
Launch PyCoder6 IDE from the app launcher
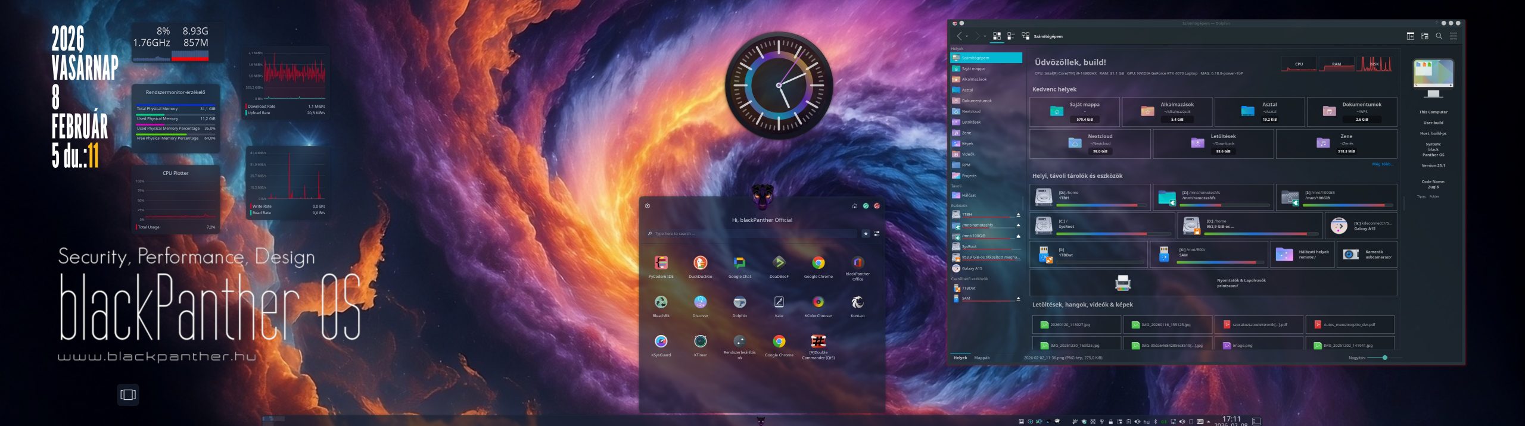tap(661, 263)
